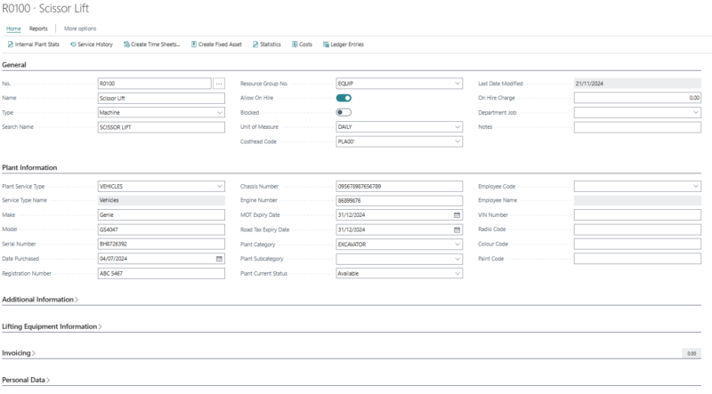Open More options menu
The width and height of the screenshot is (712, 394).
pyautogui.click(x=80, y=28)
